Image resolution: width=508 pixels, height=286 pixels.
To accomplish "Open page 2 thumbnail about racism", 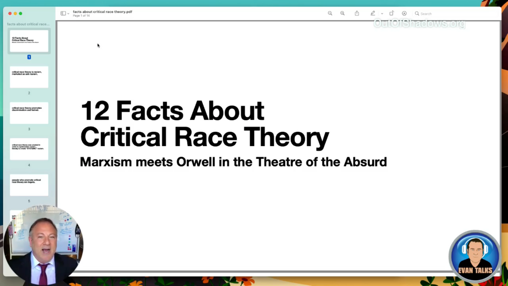I will point(29,77).
